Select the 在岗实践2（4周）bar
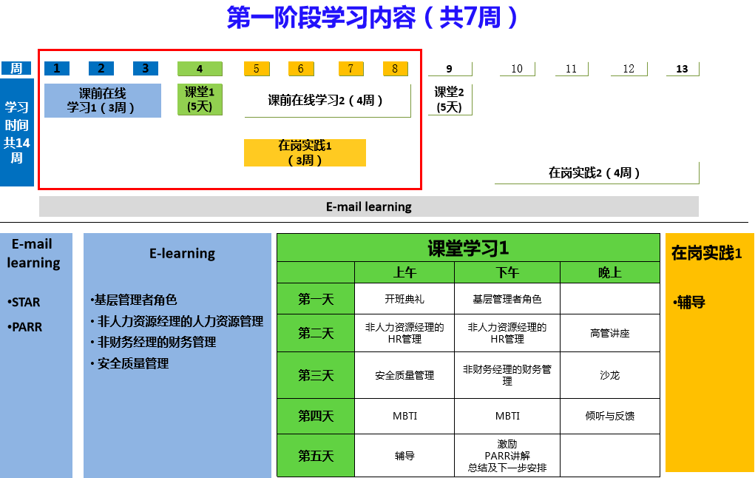 [x=596, y=173]
